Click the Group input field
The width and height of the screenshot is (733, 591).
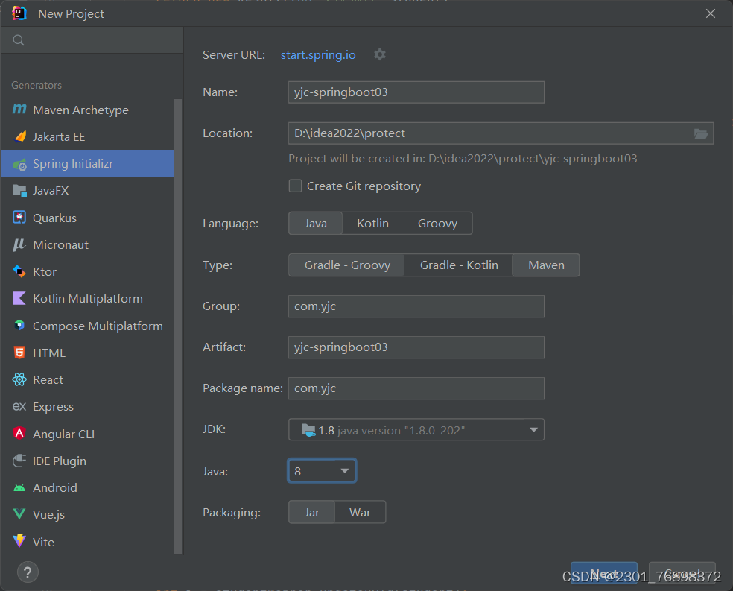click(416, 306)
